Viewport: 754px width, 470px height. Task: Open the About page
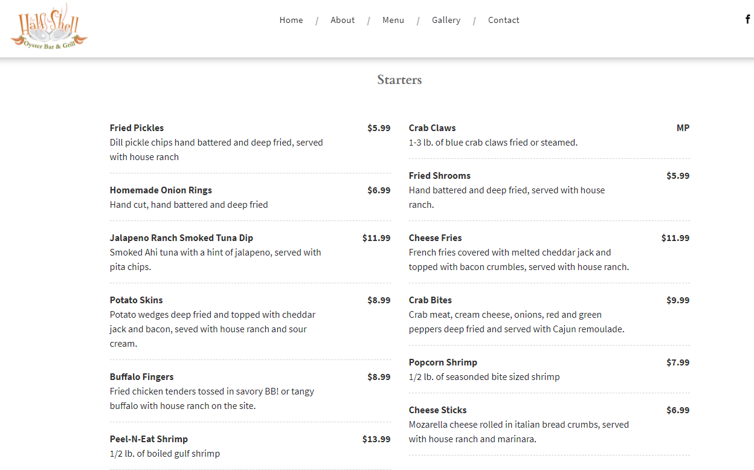pos(343,20)
